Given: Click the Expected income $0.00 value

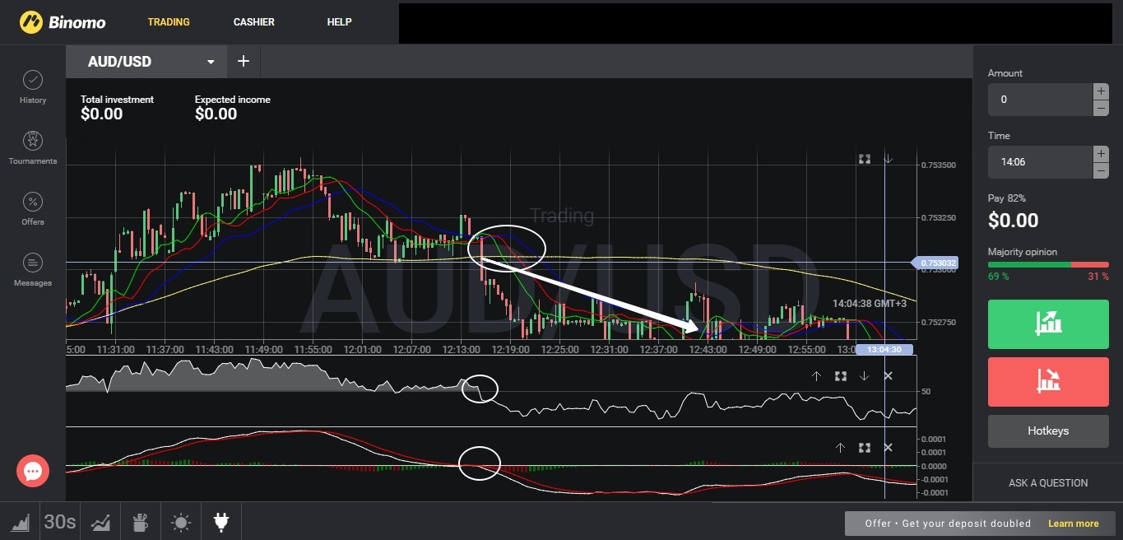Looking at the screenshot, I should pyautogui.click(x=216, y=114).
